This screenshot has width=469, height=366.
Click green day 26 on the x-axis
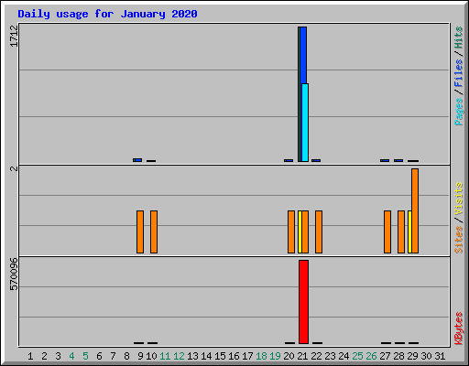[x=371, y=356]
